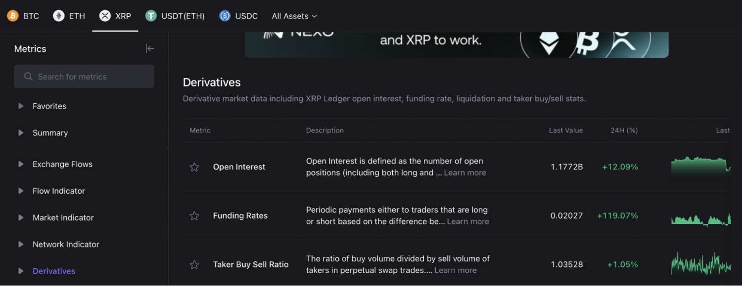The height and width of the screenshot is (286, 742).
Task: Click the Ethereum coin icon
Action: tap(58, 16)
